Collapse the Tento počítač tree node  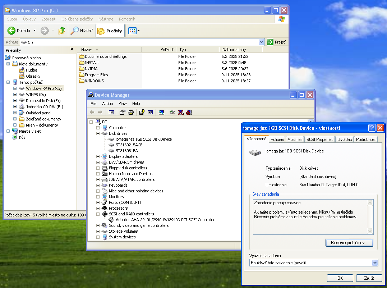pos(8,82)
